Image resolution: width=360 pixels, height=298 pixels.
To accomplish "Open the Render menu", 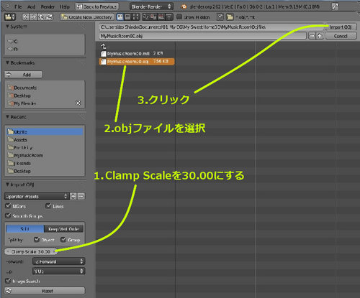I will [48, 6].
